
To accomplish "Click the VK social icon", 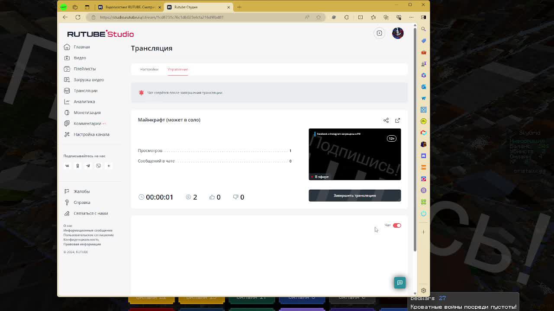I will tap(67, 166).
